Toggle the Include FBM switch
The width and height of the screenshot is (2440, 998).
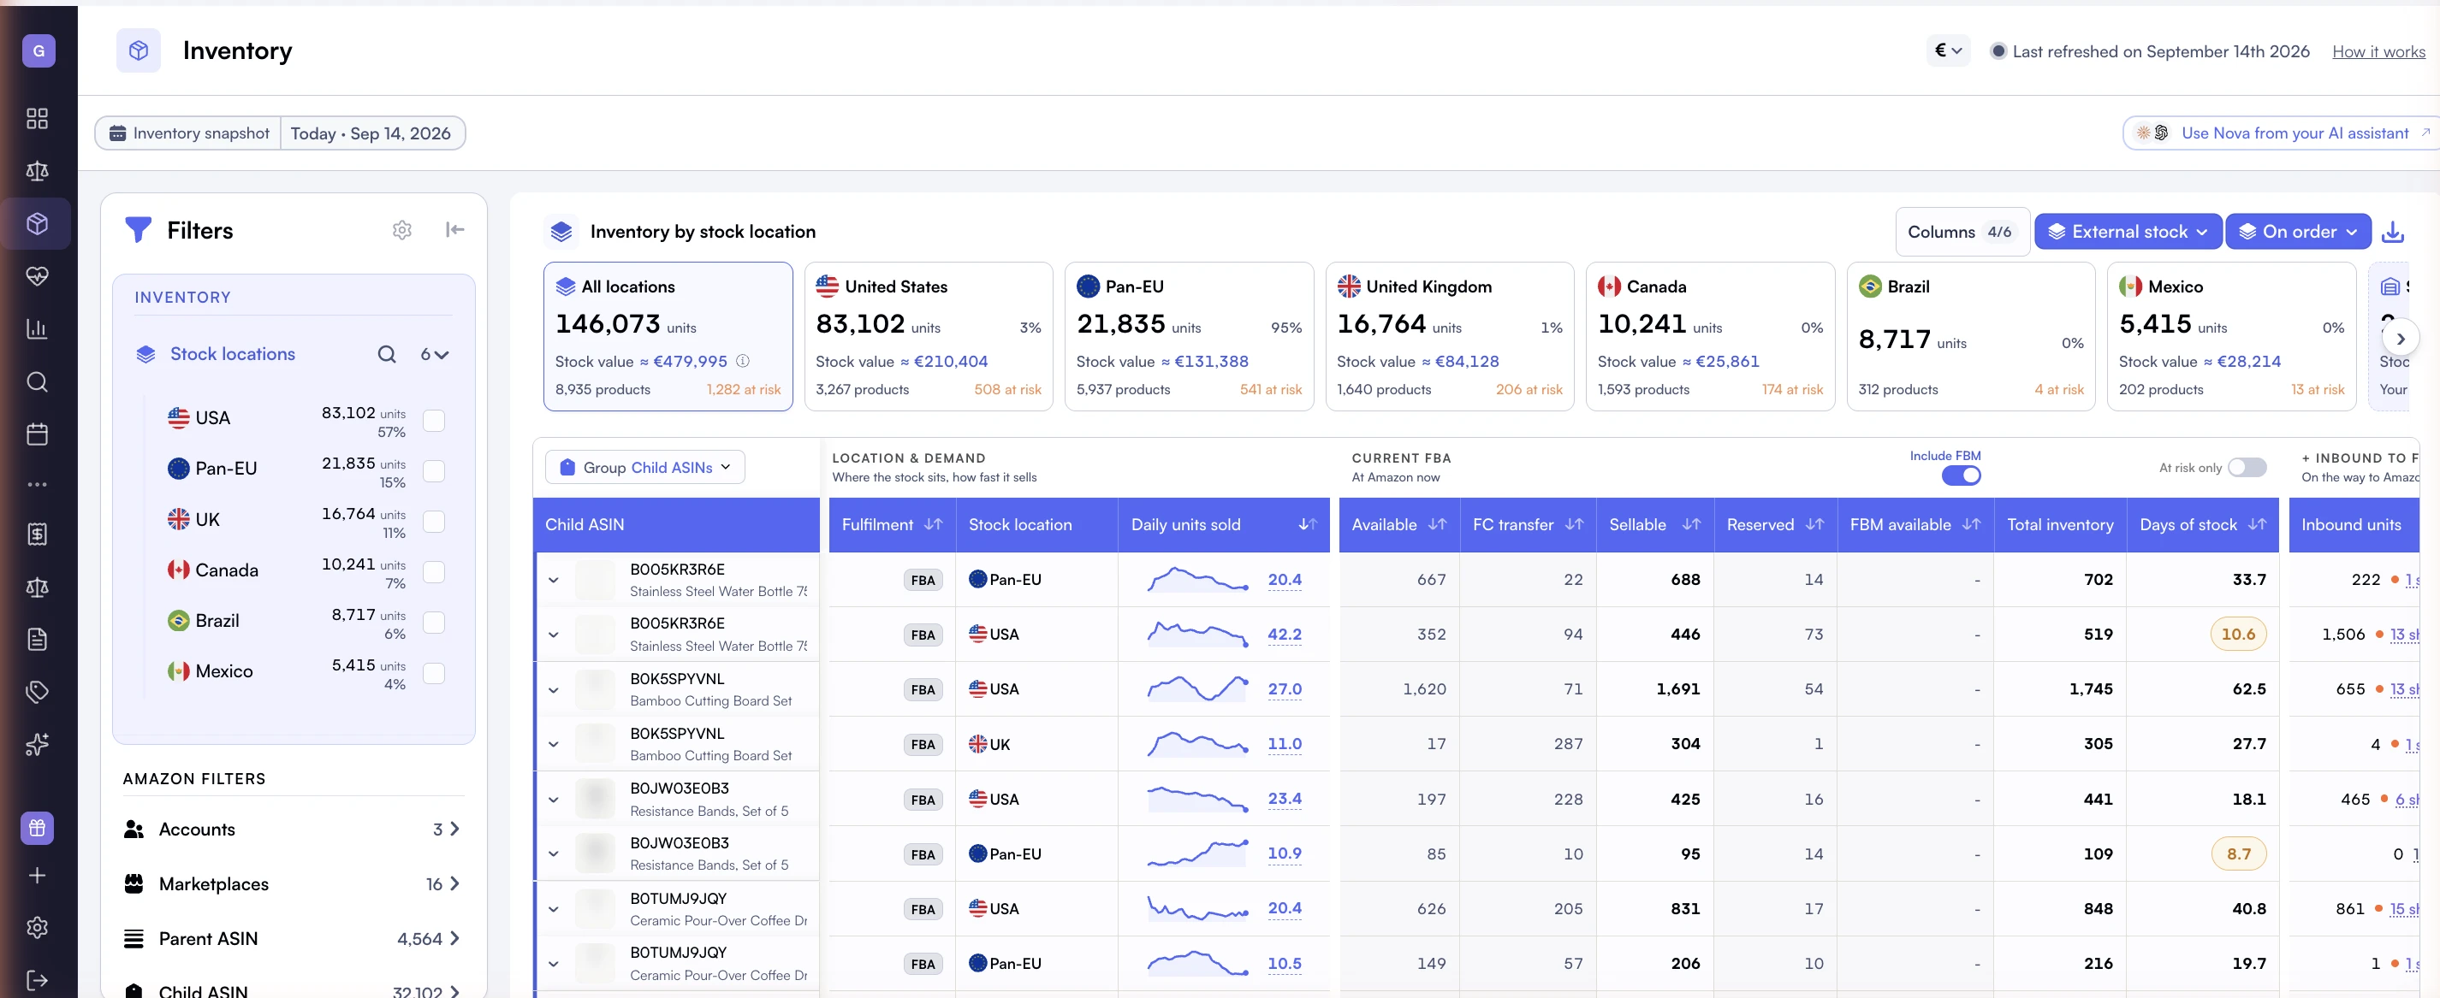click(x=1961, y=475)
